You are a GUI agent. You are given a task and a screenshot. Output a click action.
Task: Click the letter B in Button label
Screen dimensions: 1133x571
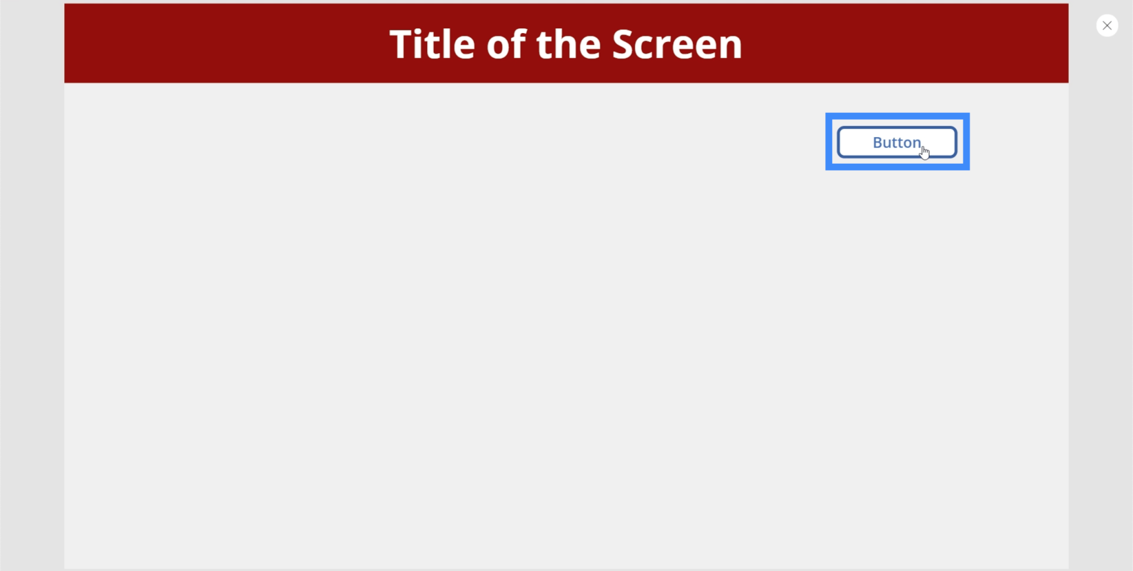point(878,142)
